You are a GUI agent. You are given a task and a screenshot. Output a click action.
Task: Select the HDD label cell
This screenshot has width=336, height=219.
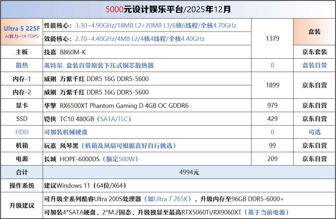[x=22, y=132]
